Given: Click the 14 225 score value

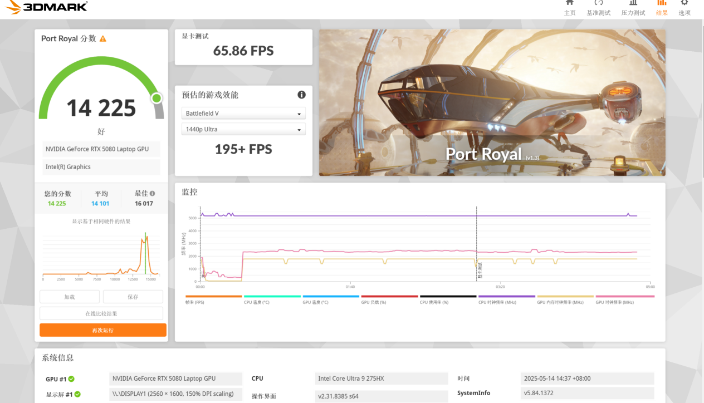Looking at the screenshot, I should point(101,107).
